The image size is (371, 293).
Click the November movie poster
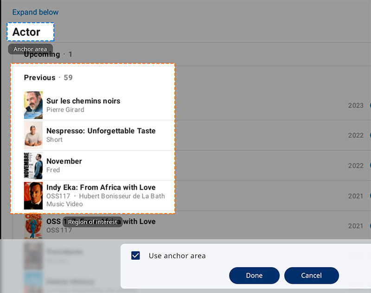[33, 166]
